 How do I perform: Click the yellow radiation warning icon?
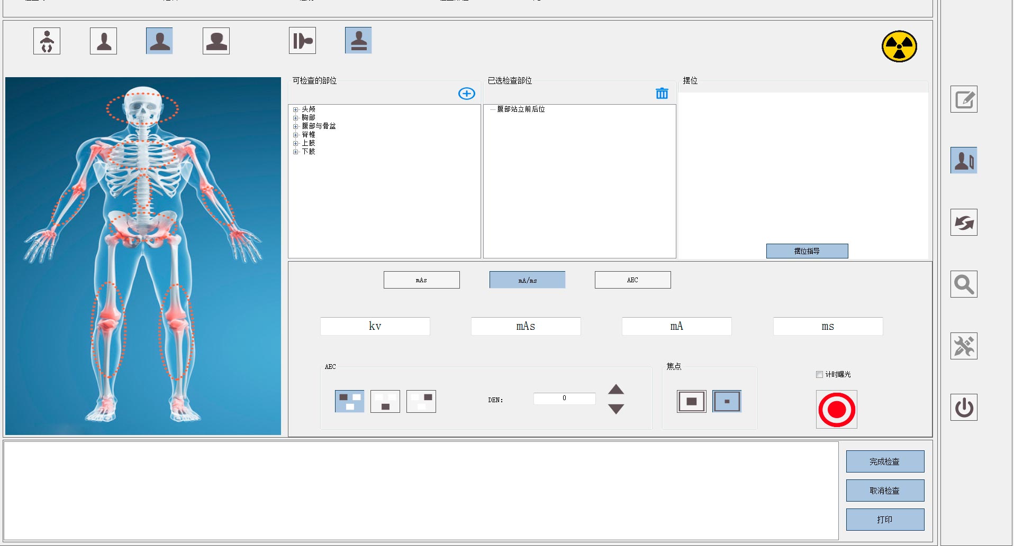(x=899, y=47)
